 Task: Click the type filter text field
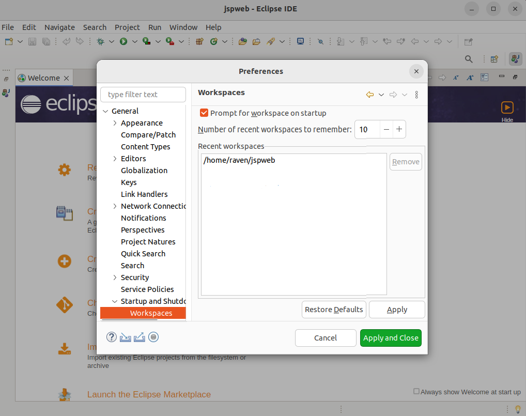click(143, 95)
